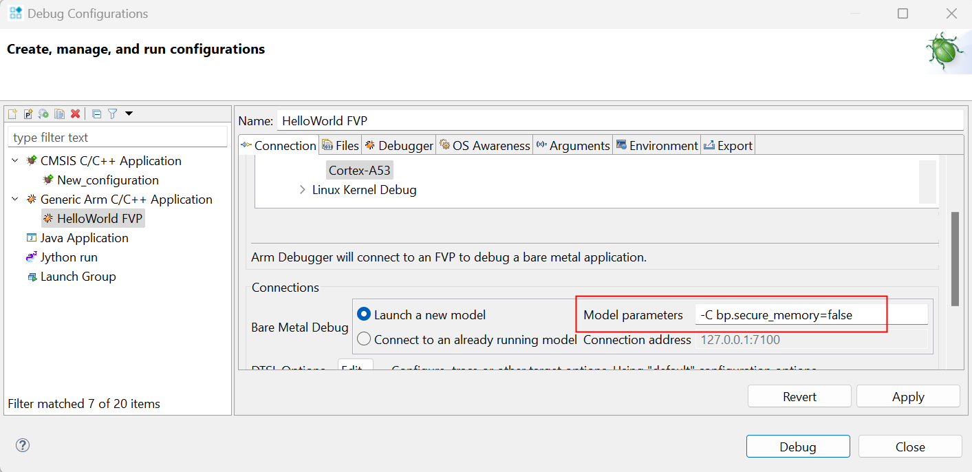Collapse all configurations in the tree
Viewport: 972px width, 472px height.
(97, 114)
